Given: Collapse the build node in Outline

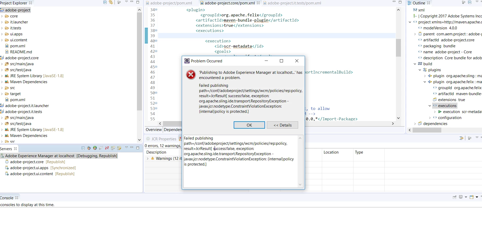Looking at the screenshot, I should [415, 64].
